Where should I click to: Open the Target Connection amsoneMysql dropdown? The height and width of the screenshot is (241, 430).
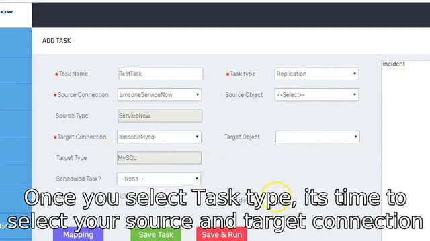159,137
